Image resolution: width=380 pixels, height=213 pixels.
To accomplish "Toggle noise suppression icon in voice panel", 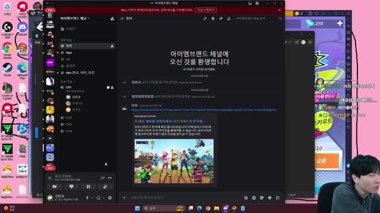I will coord(103,178).
